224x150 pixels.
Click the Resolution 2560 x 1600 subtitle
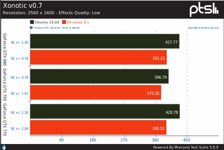click(51, 13)
